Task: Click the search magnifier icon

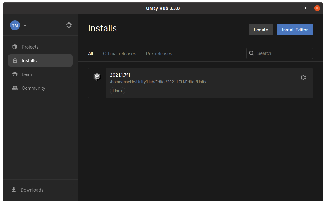Action: point(252,53)
